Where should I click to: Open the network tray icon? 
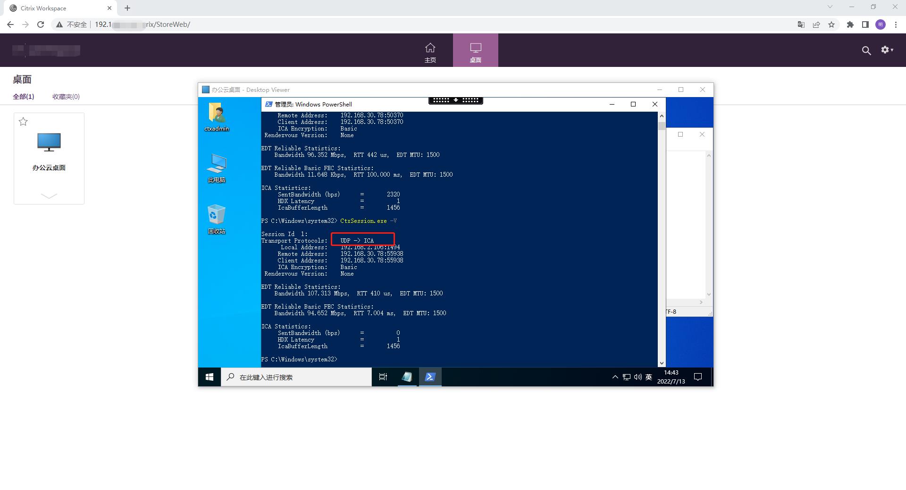click(x=627, y=377)
